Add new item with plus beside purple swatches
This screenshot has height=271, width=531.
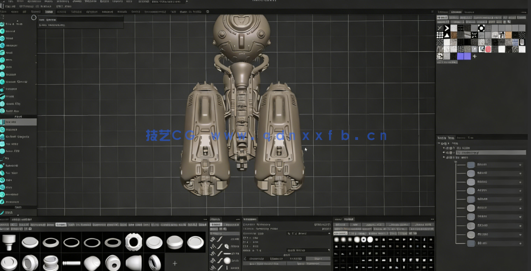coord(475,56)
